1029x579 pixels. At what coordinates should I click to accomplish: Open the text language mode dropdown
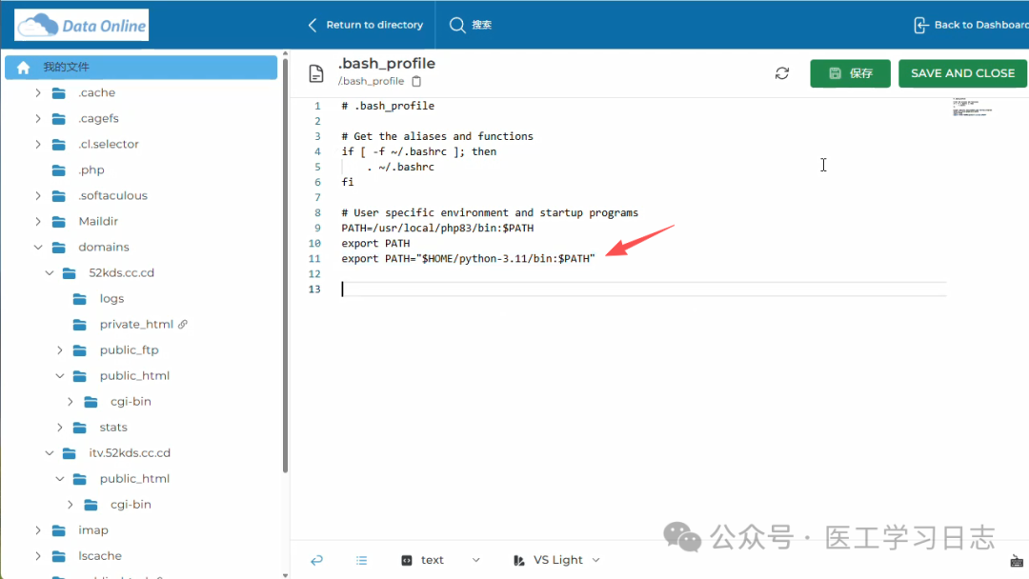coord(422,560)
